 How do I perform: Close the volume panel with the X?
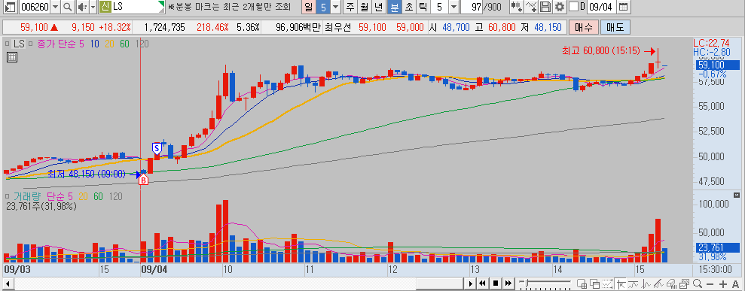click(x=737, y=195)
